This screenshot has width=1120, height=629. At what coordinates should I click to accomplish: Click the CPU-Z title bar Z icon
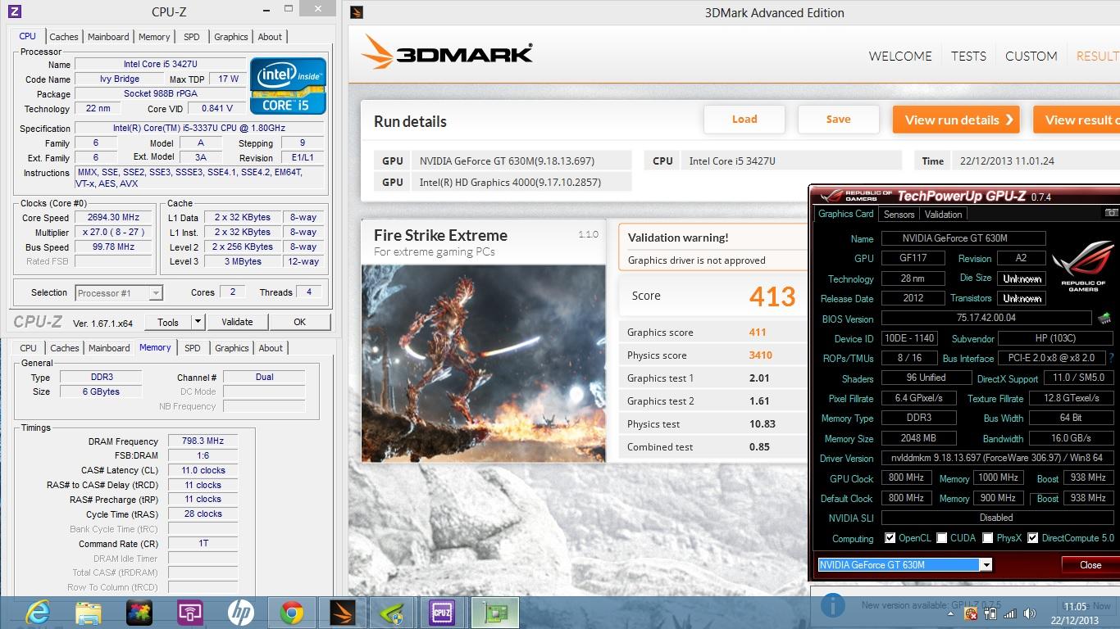13,11
